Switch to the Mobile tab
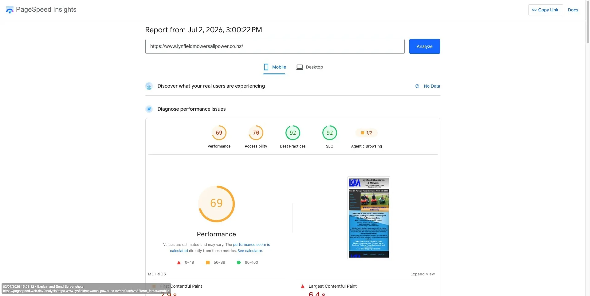The width and height of the screenshot is (590, 296). (x=274, y=67)
